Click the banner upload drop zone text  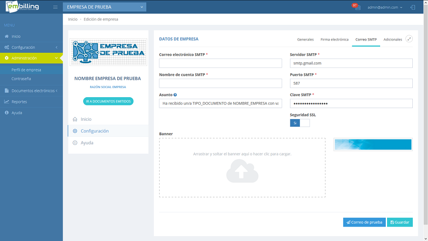(x=242, y=154)
